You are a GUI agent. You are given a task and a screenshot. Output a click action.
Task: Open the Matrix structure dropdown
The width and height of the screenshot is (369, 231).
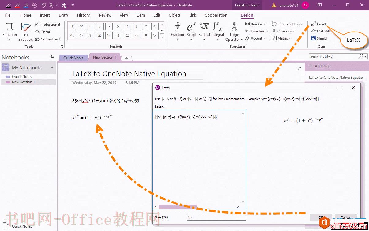[281, 38]
